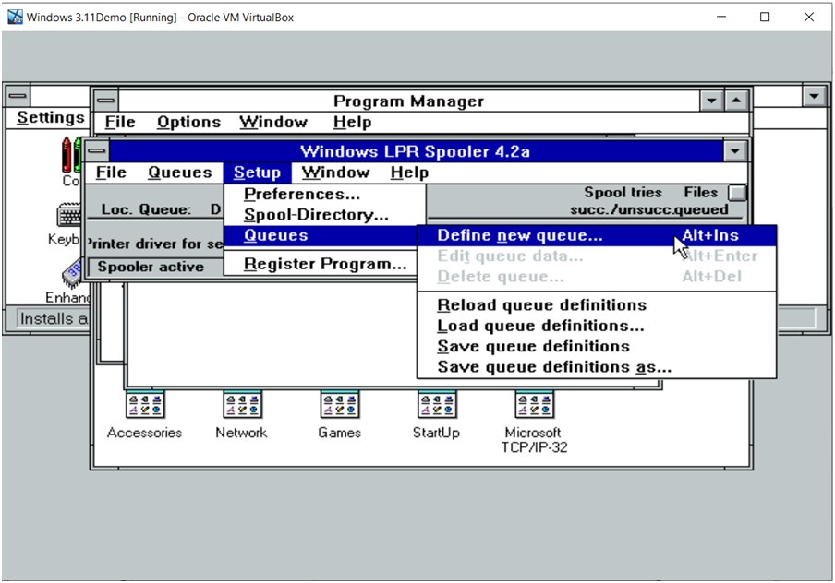This screenshot has height=583, width=835.
Task: Open the Window menu in LPR Spooler
Action: coord(335,173)
